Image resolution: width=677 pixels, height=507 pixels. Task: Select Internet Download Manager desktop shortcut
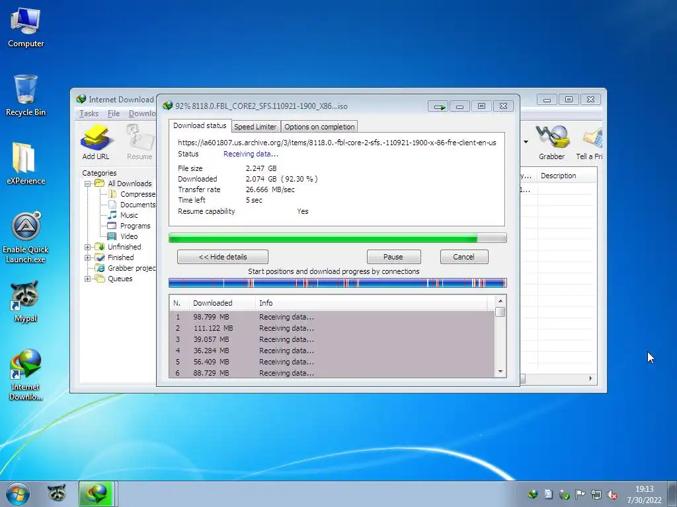tap(26, 374)
